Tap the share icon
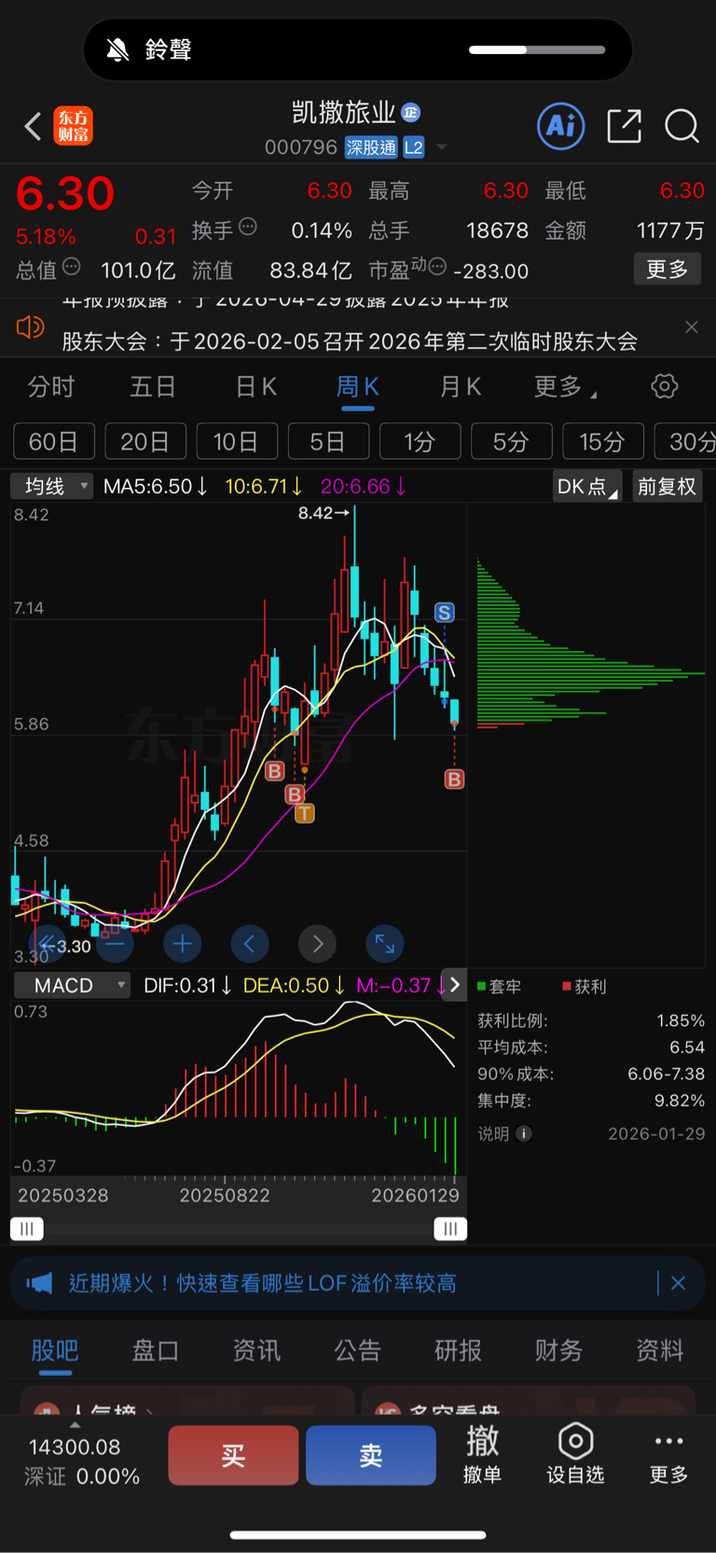 point(624,126)
